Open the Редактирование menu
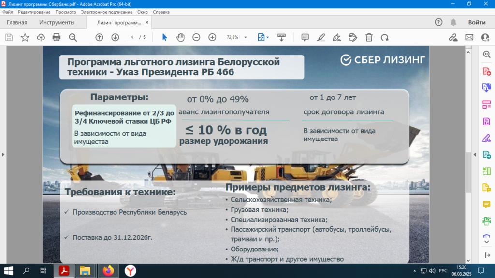The height and width of the screenshot is (278, 495). tap(34, 12)
